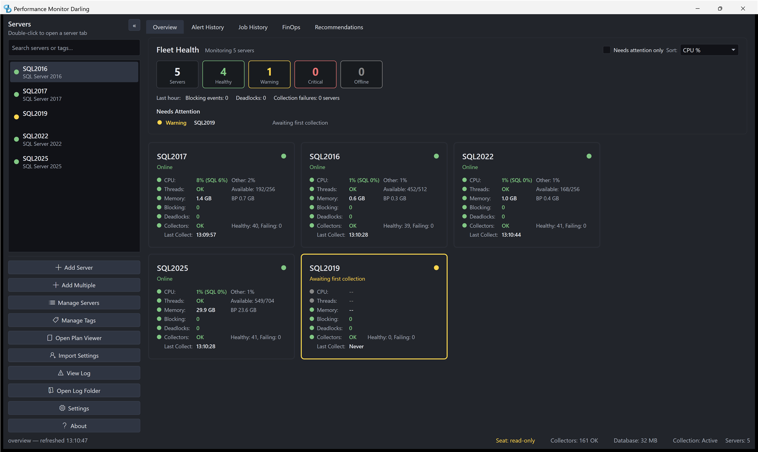
Task: Click the green status dot on SQL2017 card
Action: pos(283,156)
